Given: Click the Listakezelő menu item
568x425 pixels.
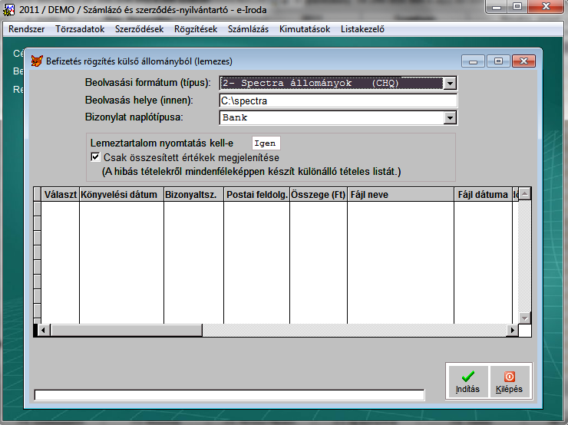Looking at the screenshot, I should tap(362, 29).
